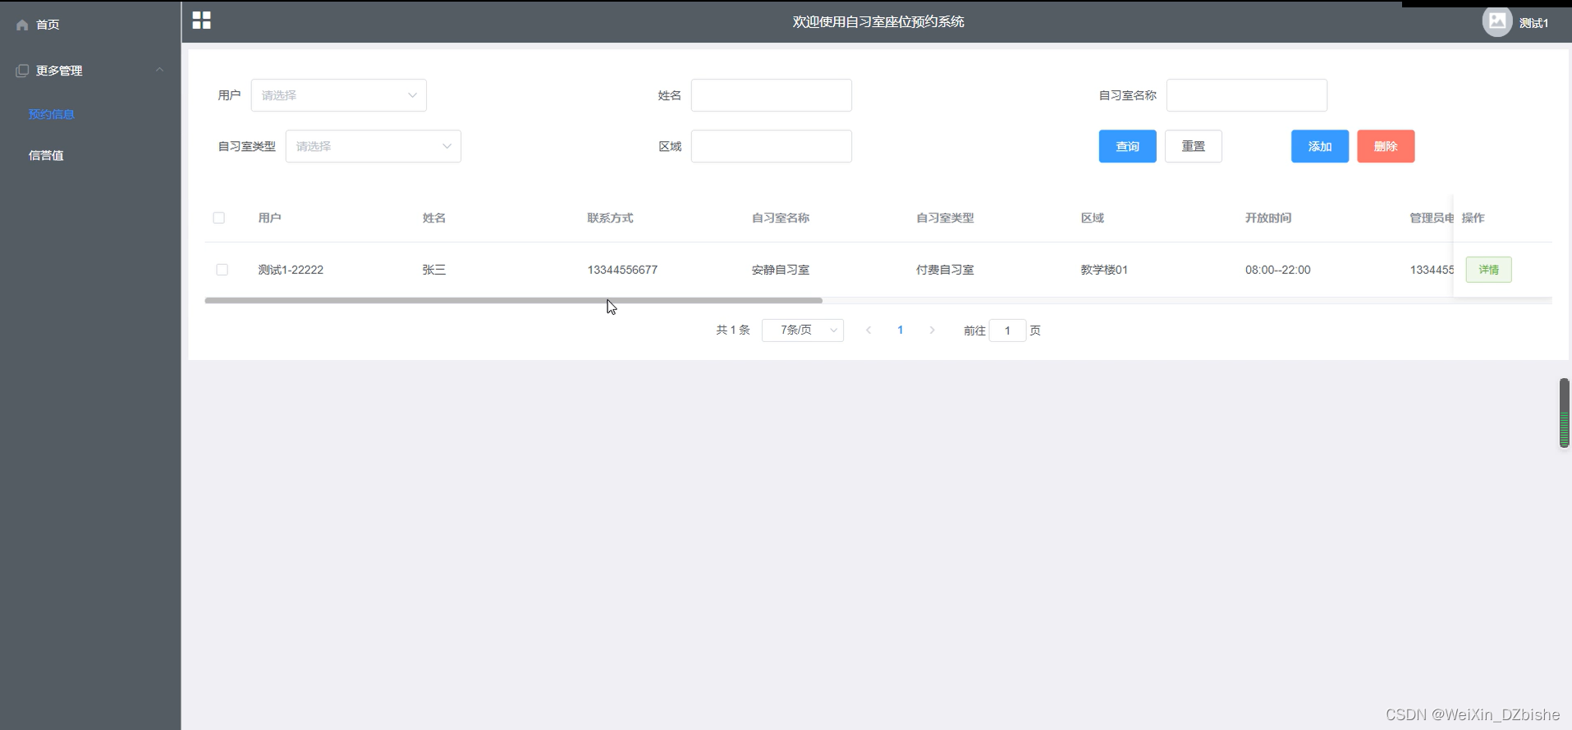Click the 重置 button

(1194, 146)
